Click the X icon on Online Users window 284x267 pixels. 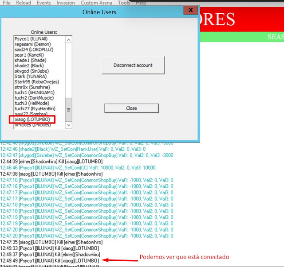point(190,10)
